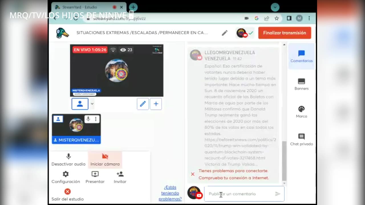Select the single-person layout button
This screenshot has width=365, height=205.
[80, 104]
